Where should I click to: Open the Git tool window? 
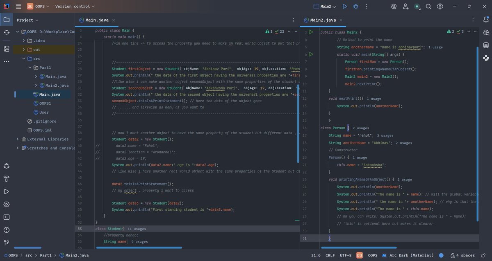[x=7, y=243]
